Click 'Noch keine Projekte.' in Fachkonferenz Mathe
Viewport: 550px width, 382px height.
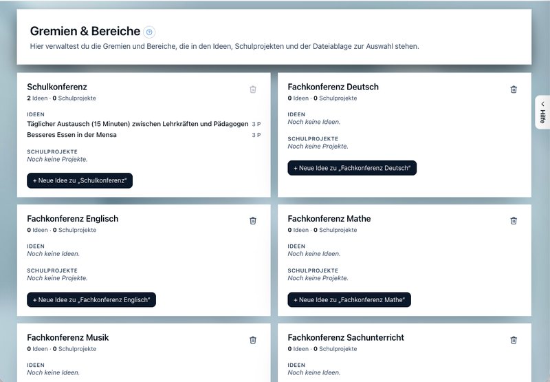coord(318,278)
